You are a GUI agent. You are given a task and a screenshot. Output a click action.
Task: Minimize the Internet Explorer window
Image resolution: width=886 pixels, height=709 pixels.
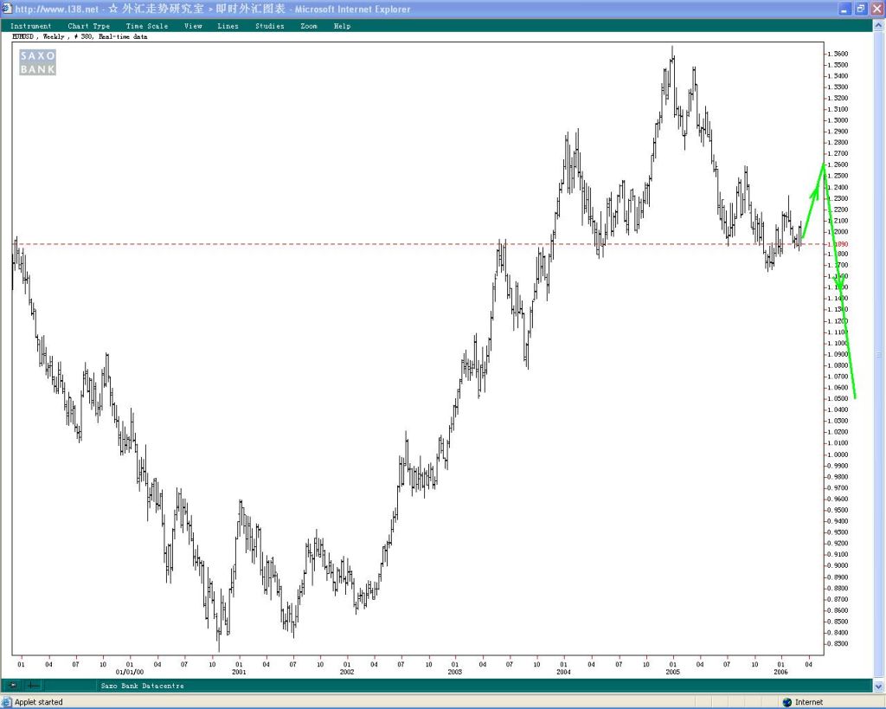tap(845, 9)
